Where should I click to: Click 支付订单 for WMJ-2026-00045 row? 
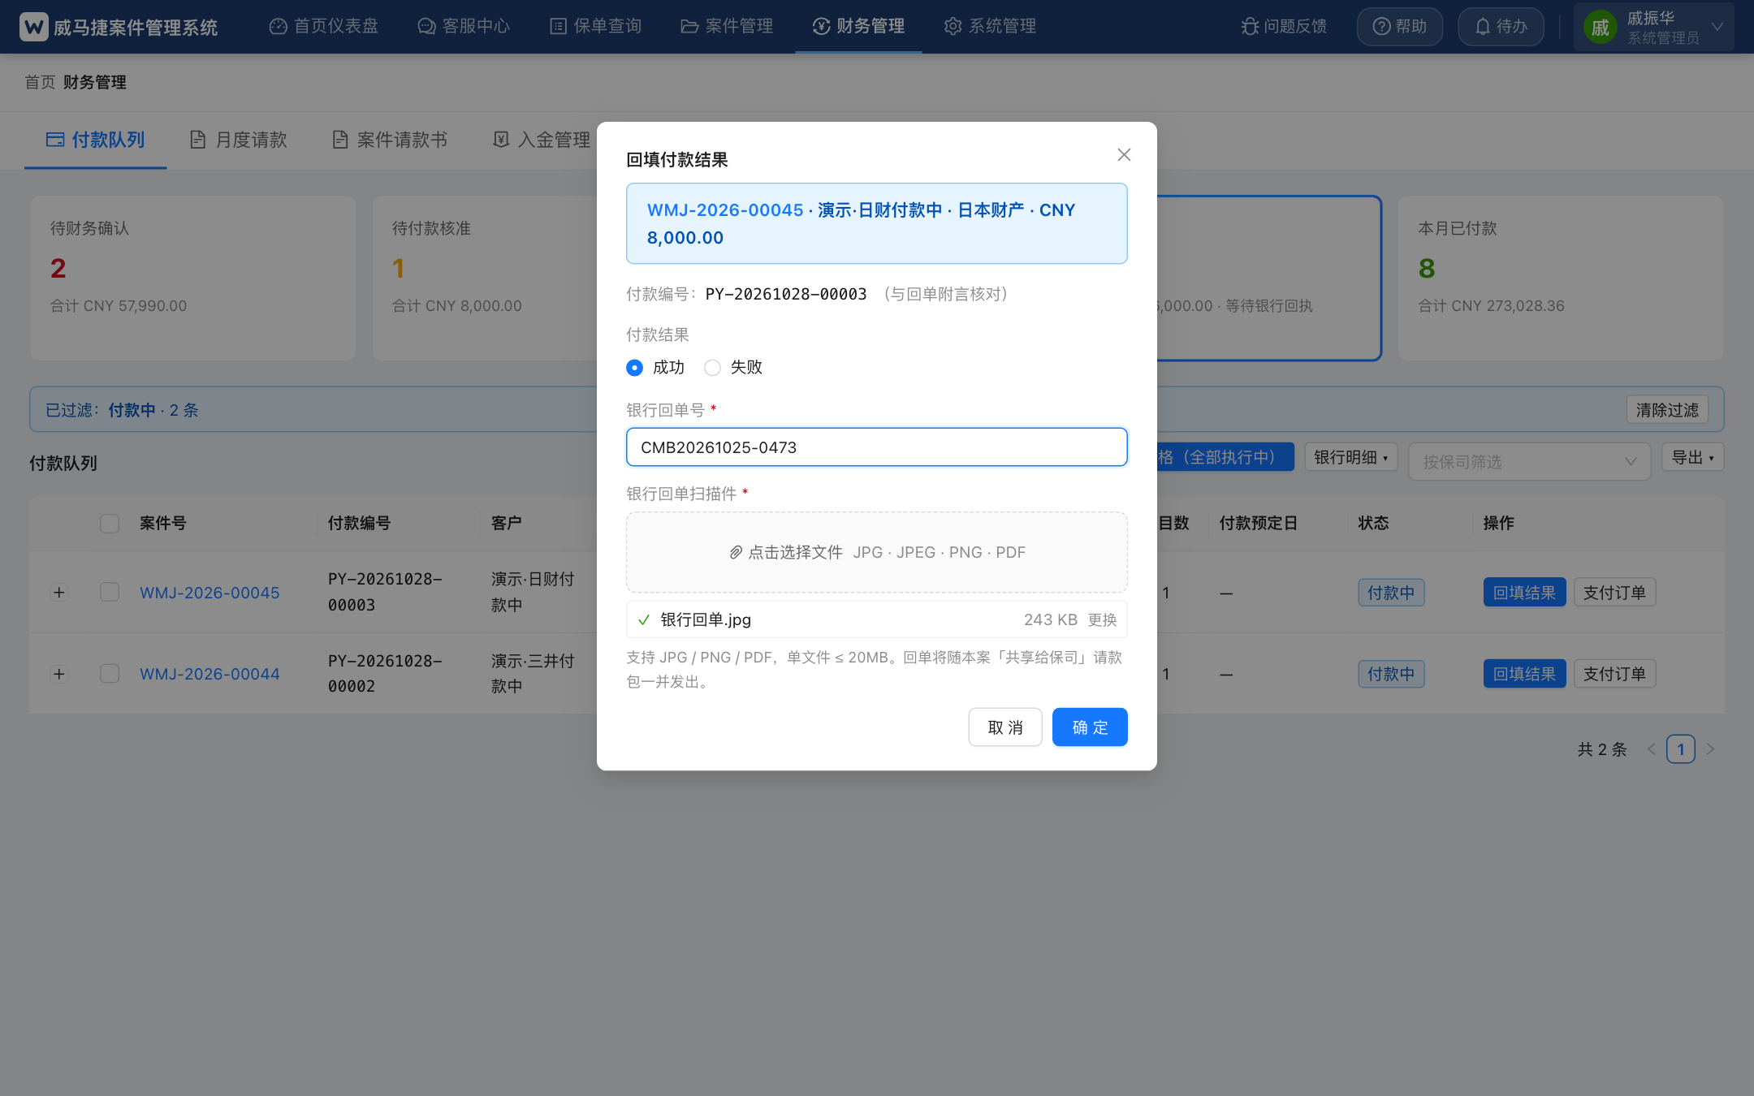(x=1614, y=593)
